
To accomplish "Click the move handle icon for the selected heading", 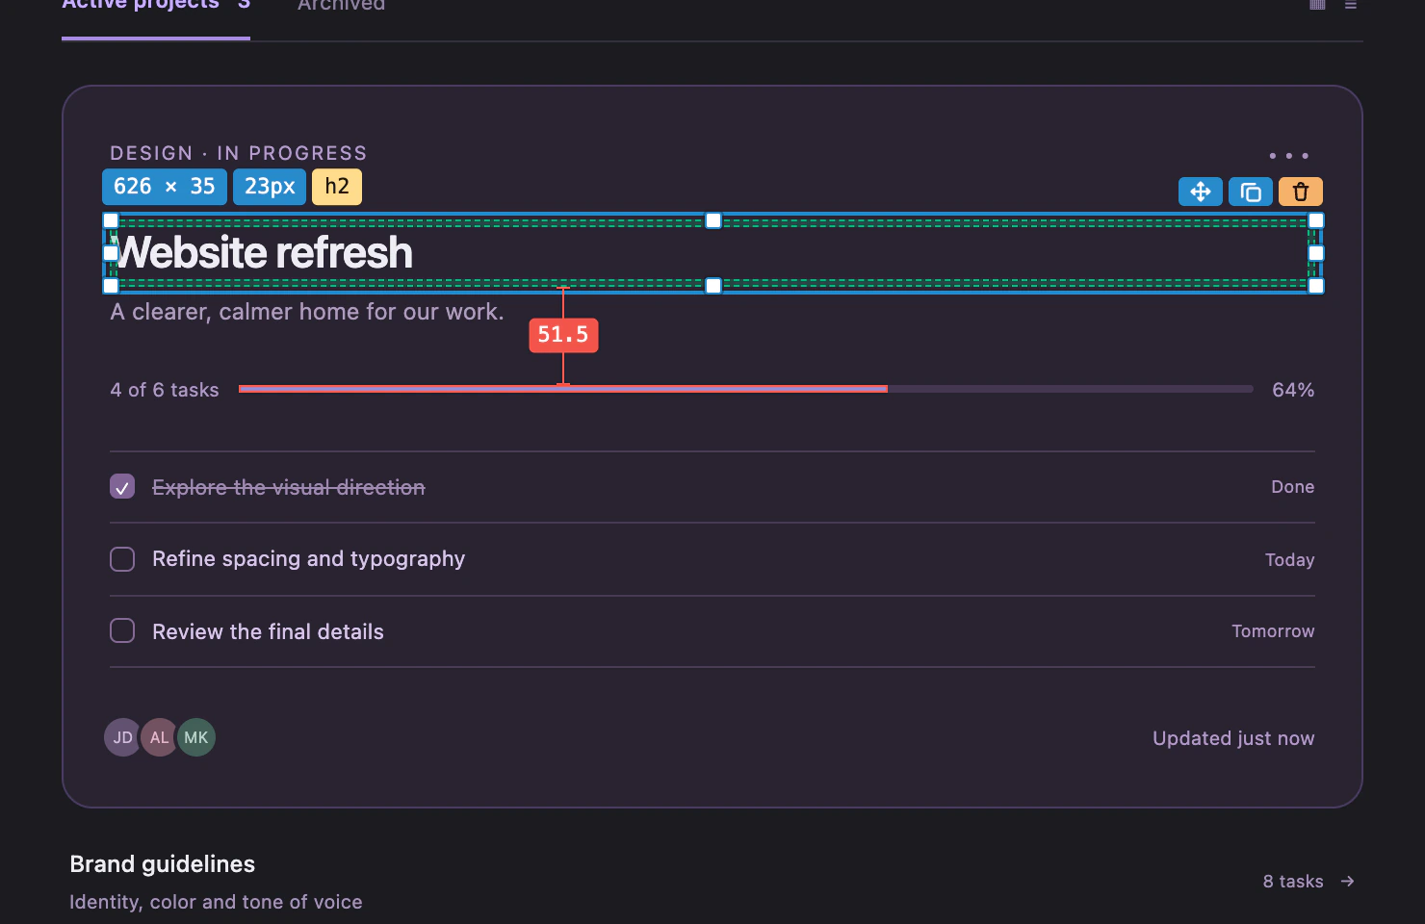I will point(1201,192).
